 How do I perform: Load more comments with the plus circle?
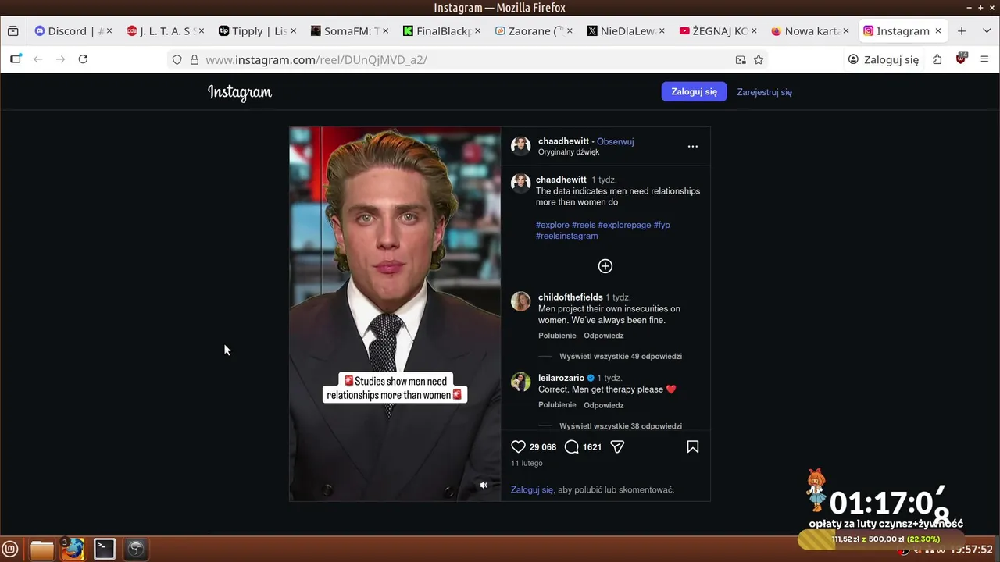605,266
